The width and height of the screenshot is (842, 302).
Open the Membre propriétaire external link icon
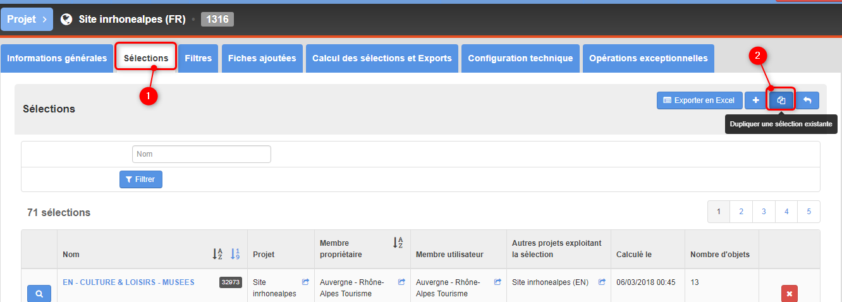pyautogui.click(x=401, y=282)
